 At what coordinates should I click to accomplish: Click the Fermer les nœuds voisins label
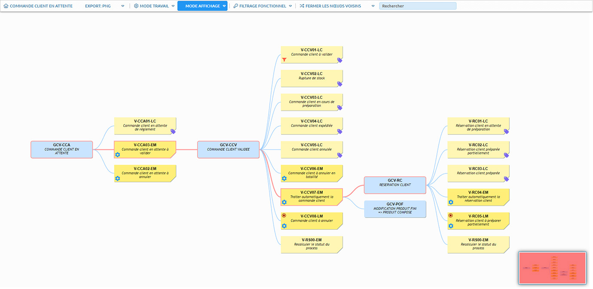pos(333,6)
